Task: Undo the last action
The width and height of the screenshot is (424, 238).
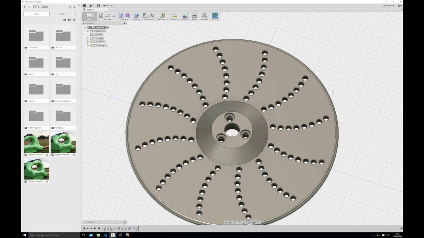Action: pyautogui.click(x=105, y=6)
